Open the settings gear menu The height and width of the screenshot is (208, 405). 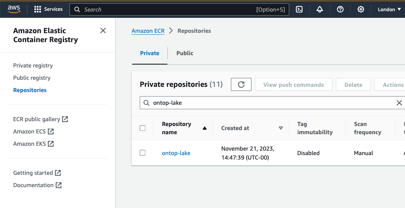click(x=361, y=10)
